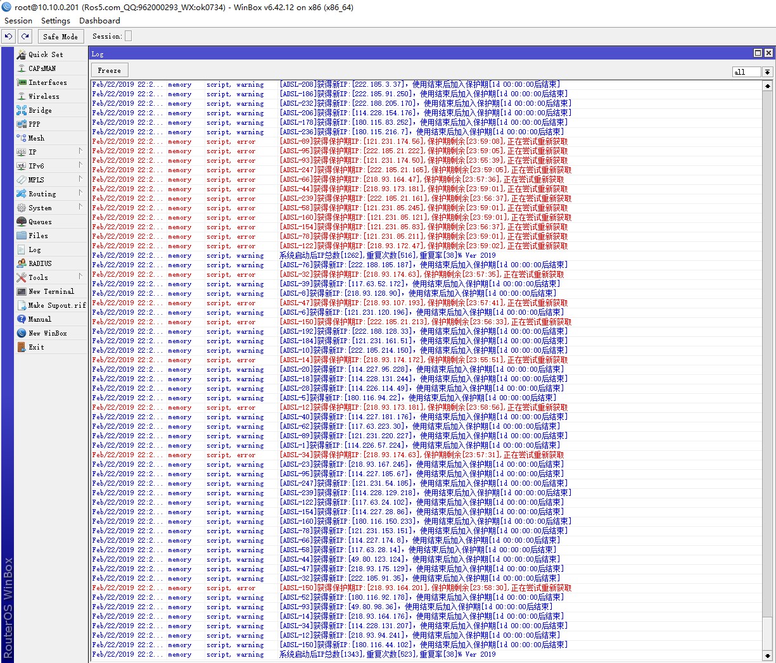This screenshot has height=663, width=776.
Task: Click the Session input field
Action: 128,36
